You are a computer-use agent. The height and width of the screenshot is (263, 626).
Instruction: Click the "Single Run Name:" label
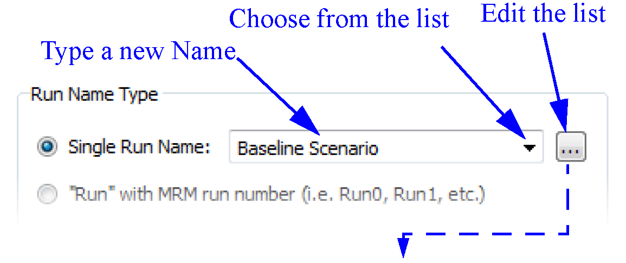click(139, 147)
